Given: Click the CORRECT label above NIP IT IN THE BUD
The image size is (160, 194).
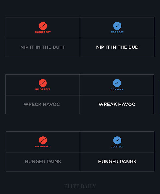Looking at the screenshot, I should (117, 32).
